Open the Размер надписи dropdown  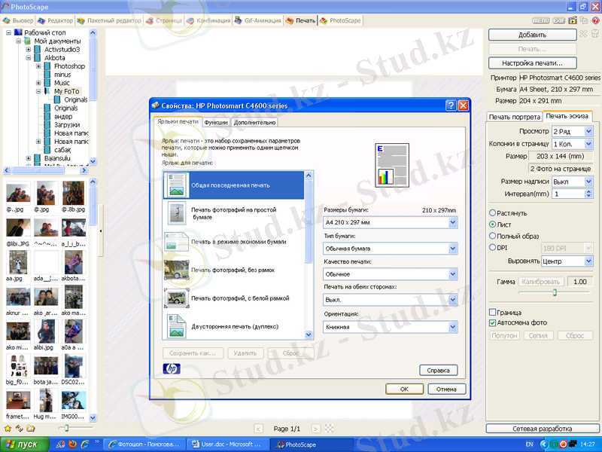(x=573, y=182)
